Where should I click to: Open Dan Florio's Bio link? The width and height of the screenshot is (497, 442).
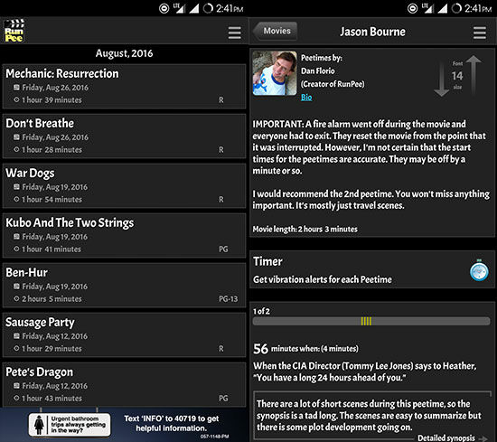click(306, 98)
